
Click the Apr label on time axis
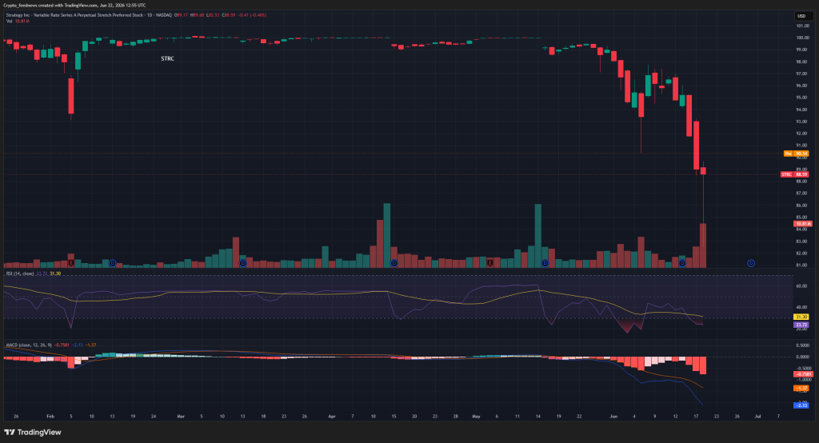coord(332,417)
